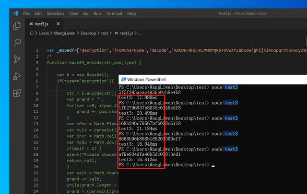Click the 'prand += salt;' code line
Viewport: 307px width, 194px height.
(84, 179)
